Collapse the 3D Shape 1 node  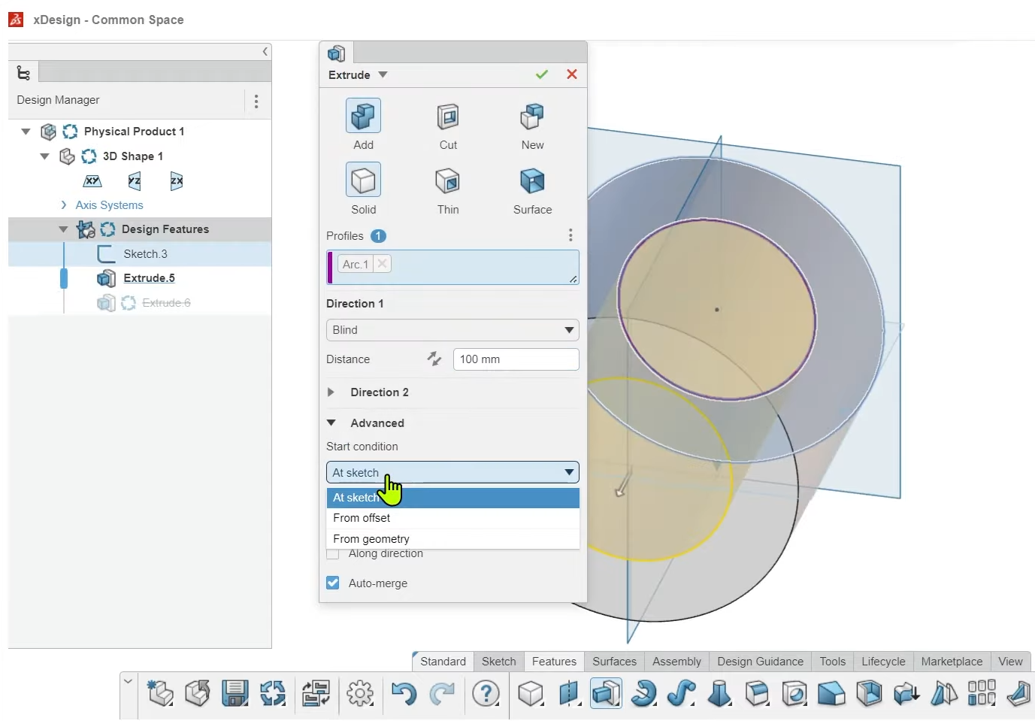point(44,156)
